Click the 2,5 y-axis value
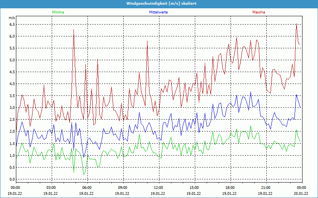Screen dimensions: 318x198 tap(12, 120)
